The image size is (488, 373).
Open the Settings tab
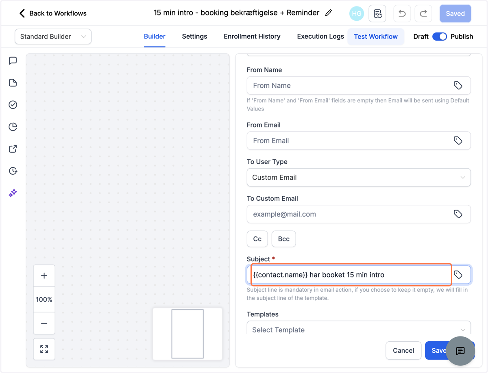194,37
